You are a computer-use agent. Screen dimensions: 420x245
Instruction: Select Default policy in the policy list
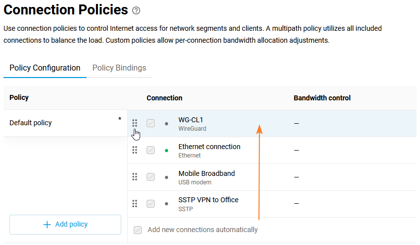click(31, 123)
